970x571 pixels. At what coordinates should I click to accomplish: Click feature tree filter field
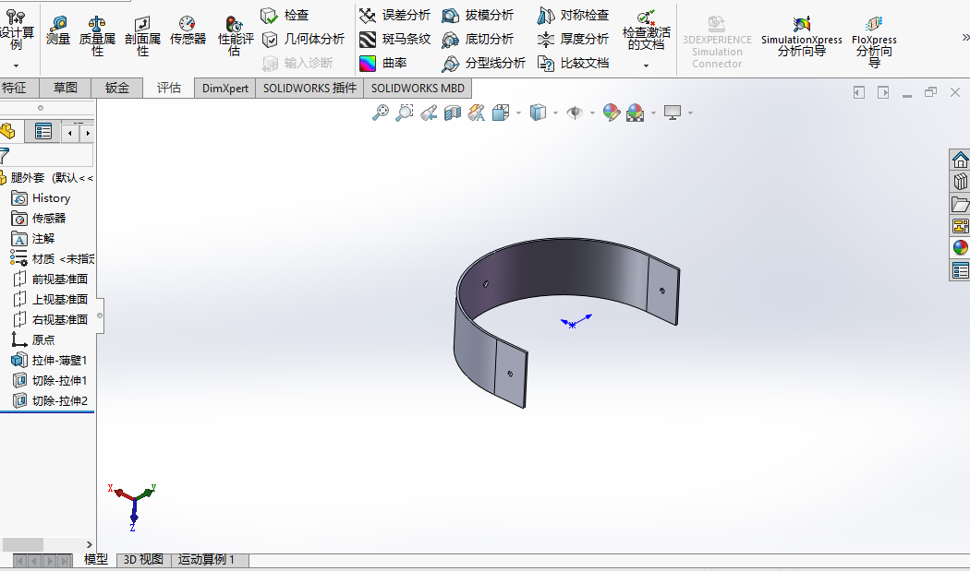(47, 156)
